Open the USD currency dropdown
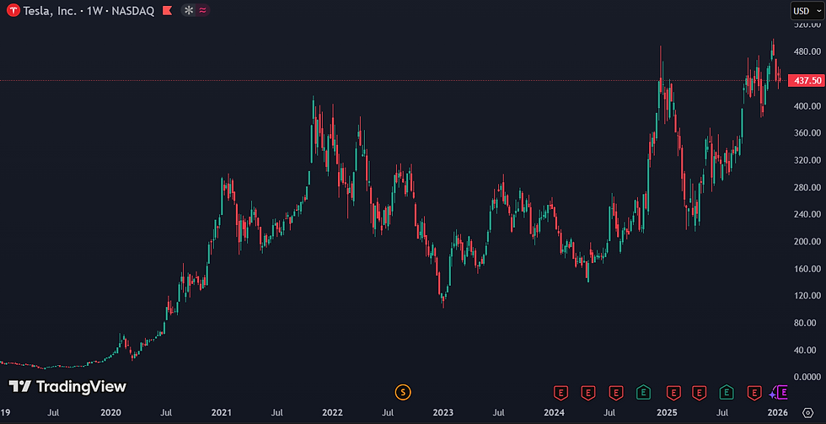Screen dimensions: 826x424 (806, 10)
